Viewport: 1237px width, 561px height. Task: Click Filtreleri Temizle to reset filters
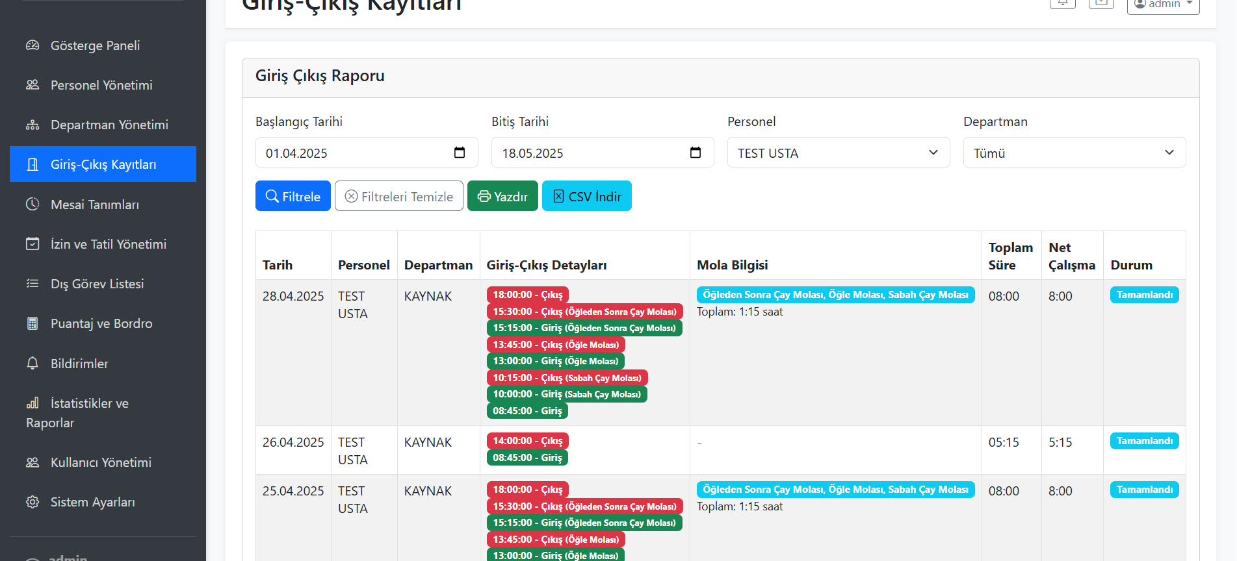pos(398,196)
